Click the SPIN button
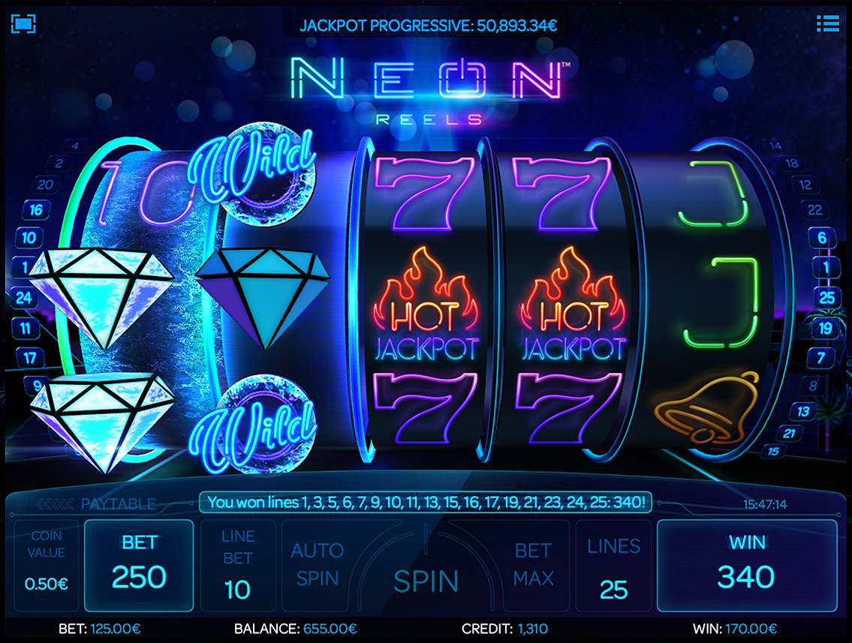 (x=426, y=581)
